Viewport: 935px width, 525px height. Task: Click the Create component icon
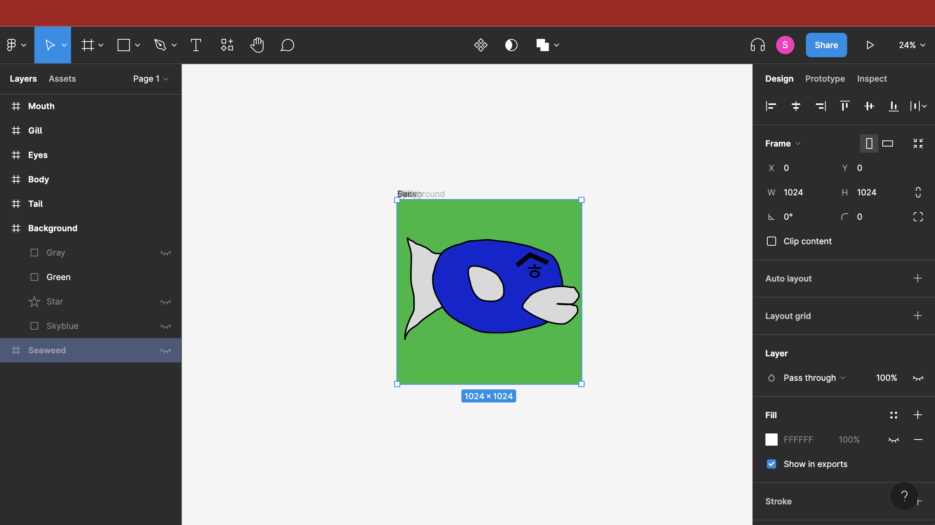(x=480, y=45)
